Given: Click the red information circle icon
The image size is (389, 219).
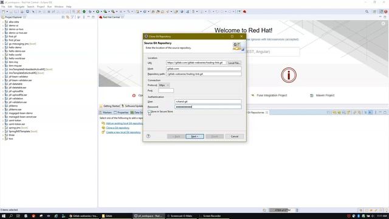Looking at the screenshot, I should tap(289, 75).
